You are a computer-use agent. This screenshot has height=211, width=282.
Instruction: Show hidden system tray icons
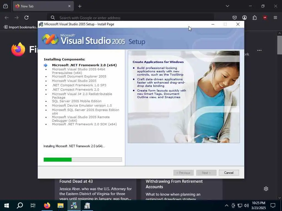pyautogui.click(x=227, y=206)
